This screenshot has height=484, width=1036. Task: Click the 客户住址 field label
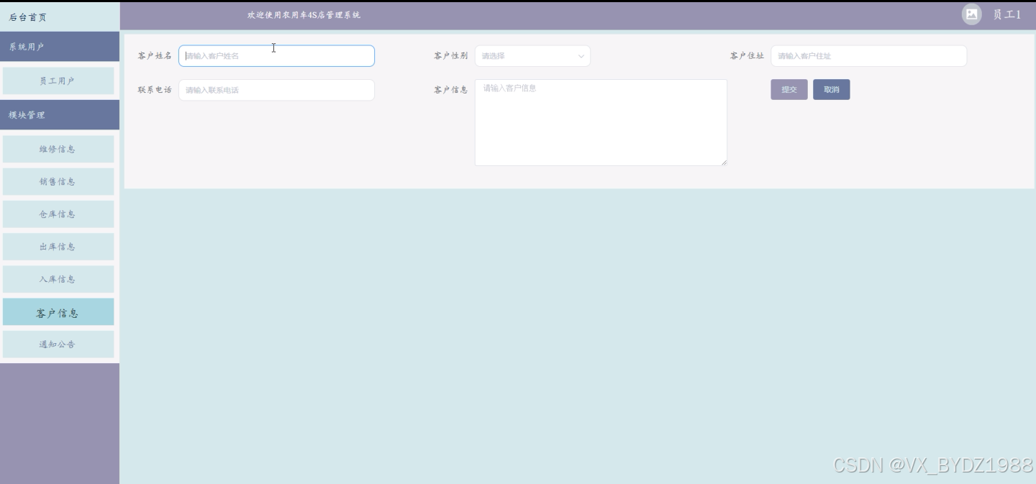pyautogui.click(x=747, y=56)
